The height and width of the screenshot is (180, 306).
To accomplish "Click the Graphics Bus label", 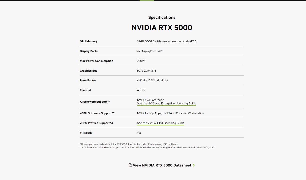I will [x=89, y=71].
